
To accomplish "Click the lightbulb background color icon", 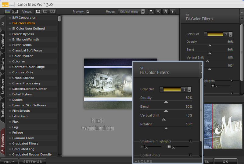I will pyautogui.click(x=173, y=12).
